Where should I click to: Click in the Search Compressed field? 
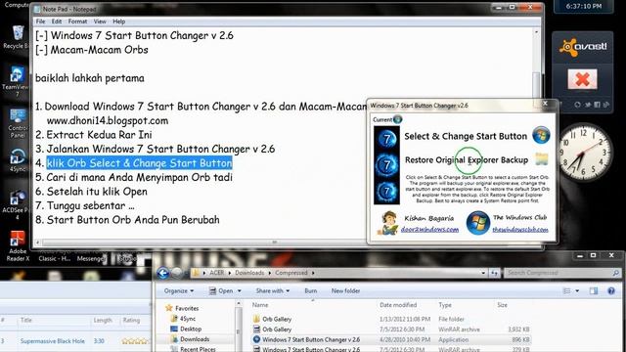(x=559, y=273)
